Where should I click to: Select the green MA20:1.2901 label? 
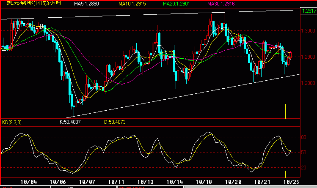(176, 4)
